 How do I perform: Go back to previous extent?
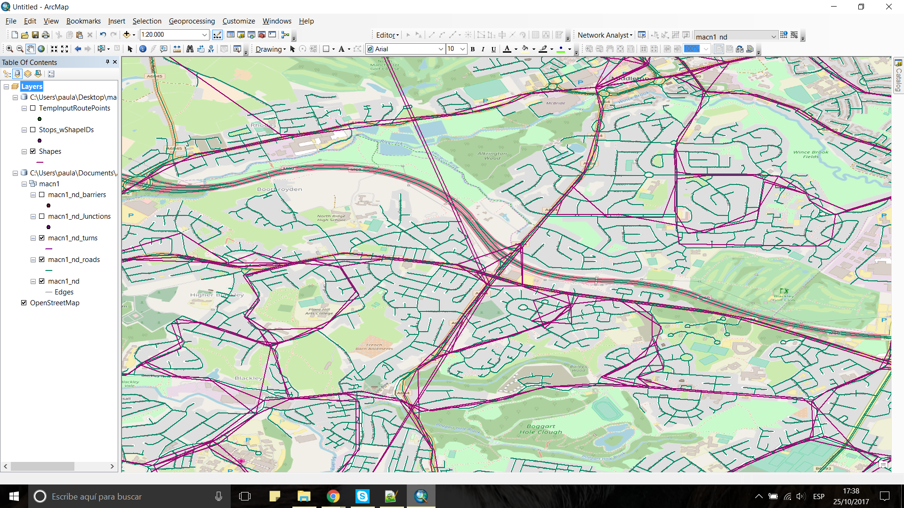pyautogui.click(x=78, y=49)
